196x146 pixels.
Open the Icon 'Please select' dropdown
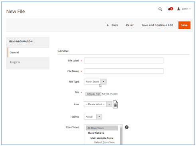coord(98,104)
